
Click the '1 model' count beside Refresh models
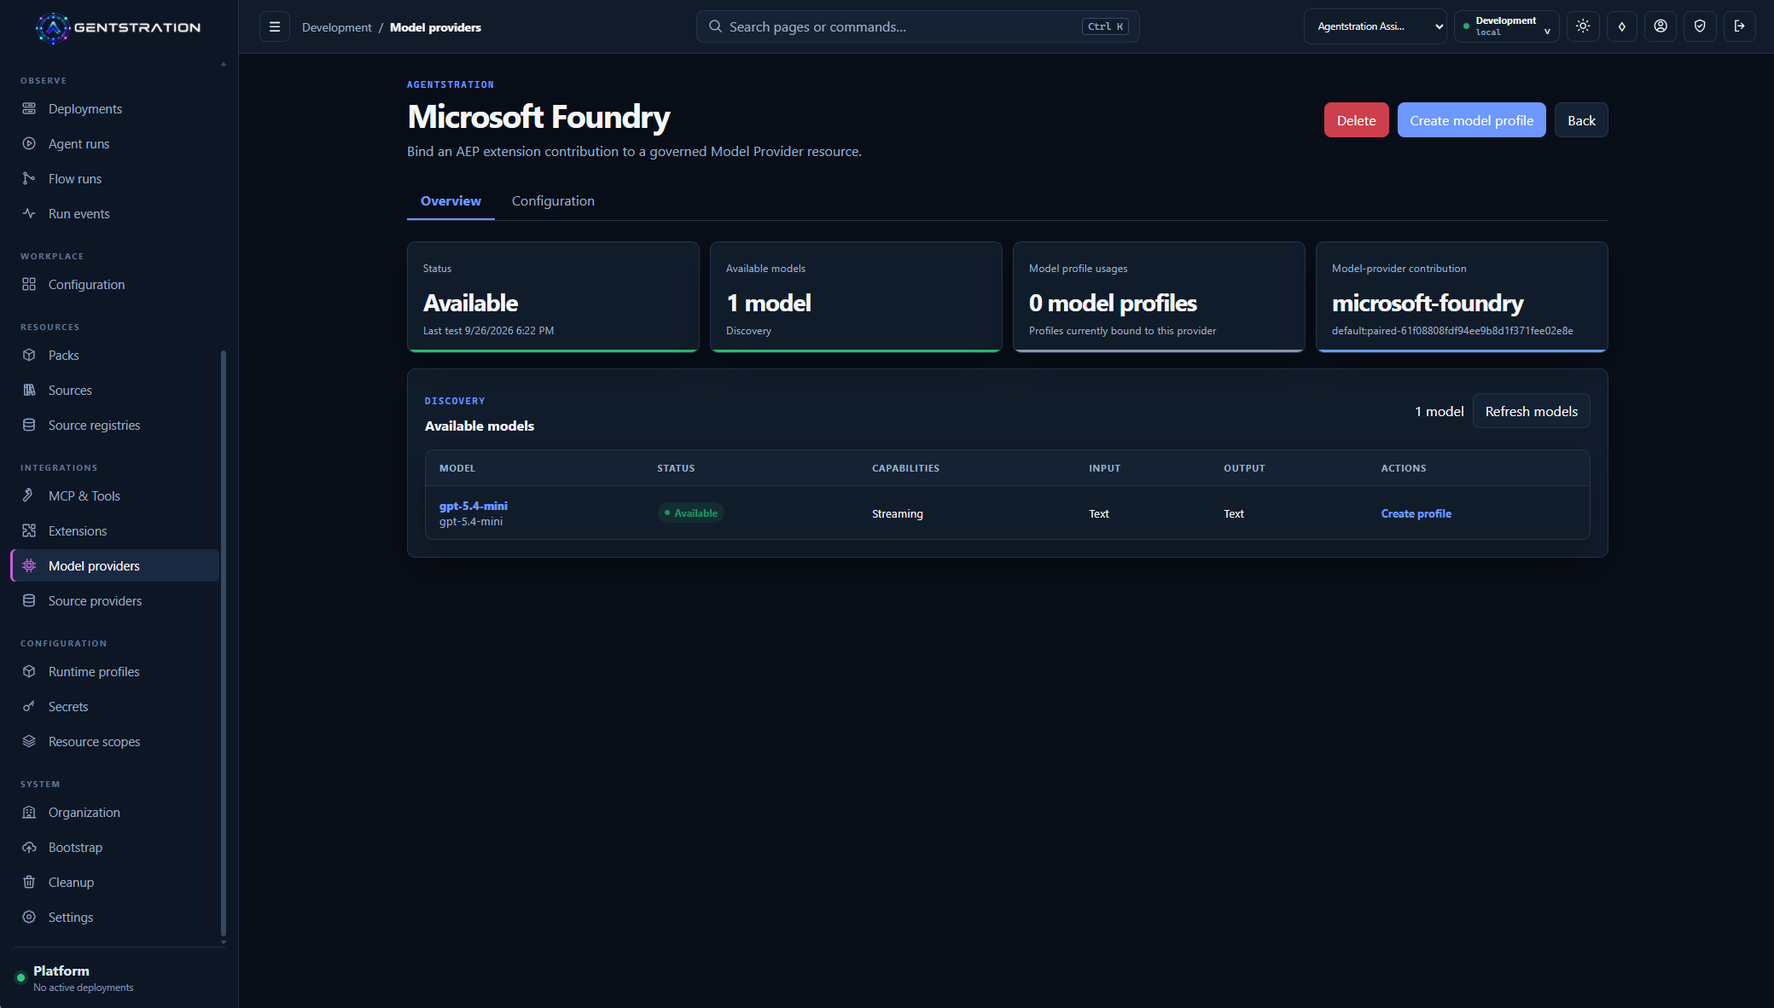point(1439,411)
